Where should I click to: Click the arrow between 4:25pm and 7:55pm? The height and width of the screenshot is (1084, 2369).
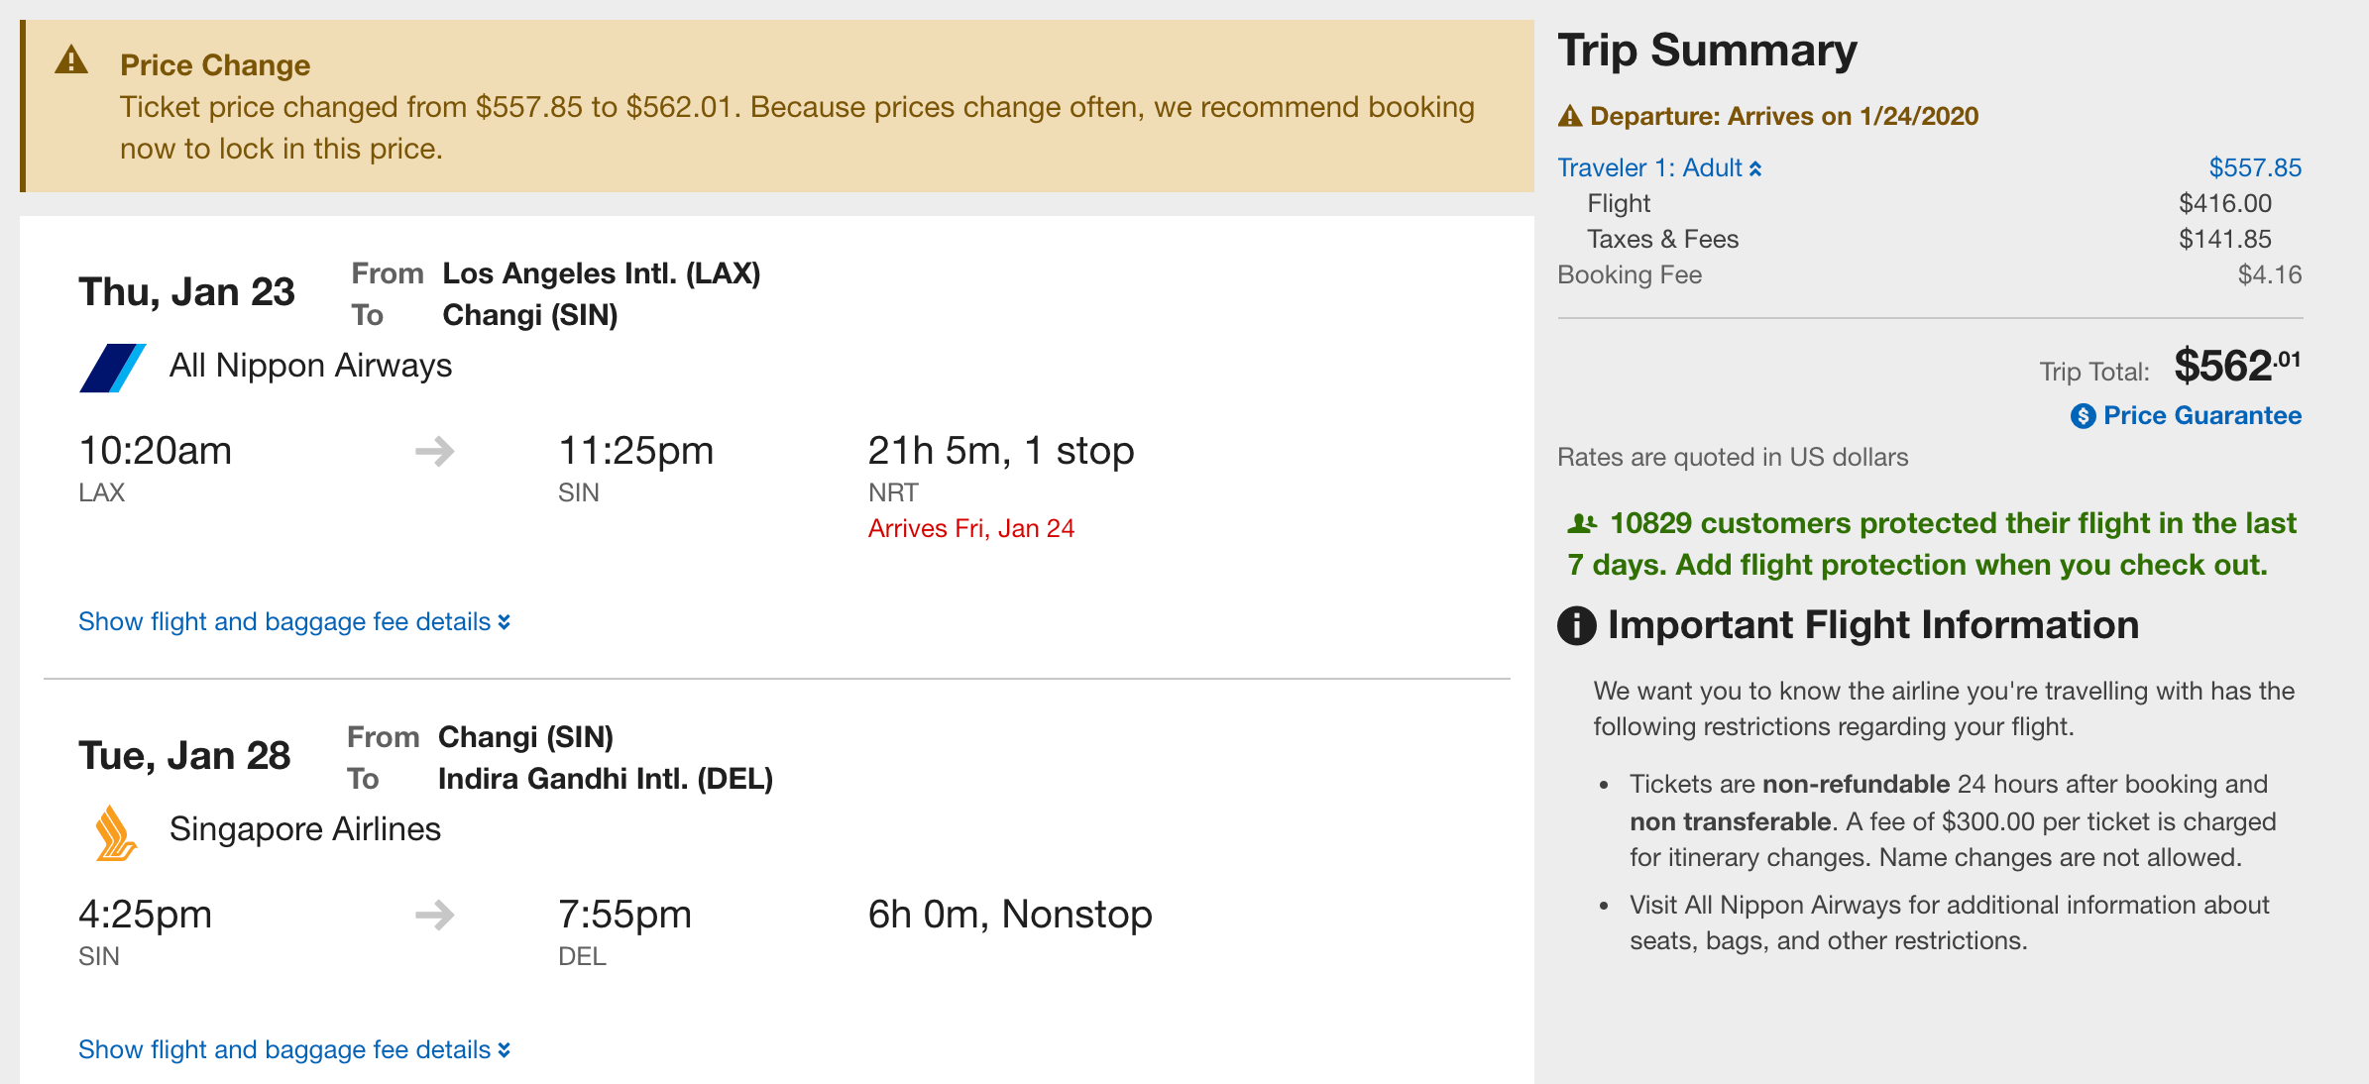click(x=434, y=915)
